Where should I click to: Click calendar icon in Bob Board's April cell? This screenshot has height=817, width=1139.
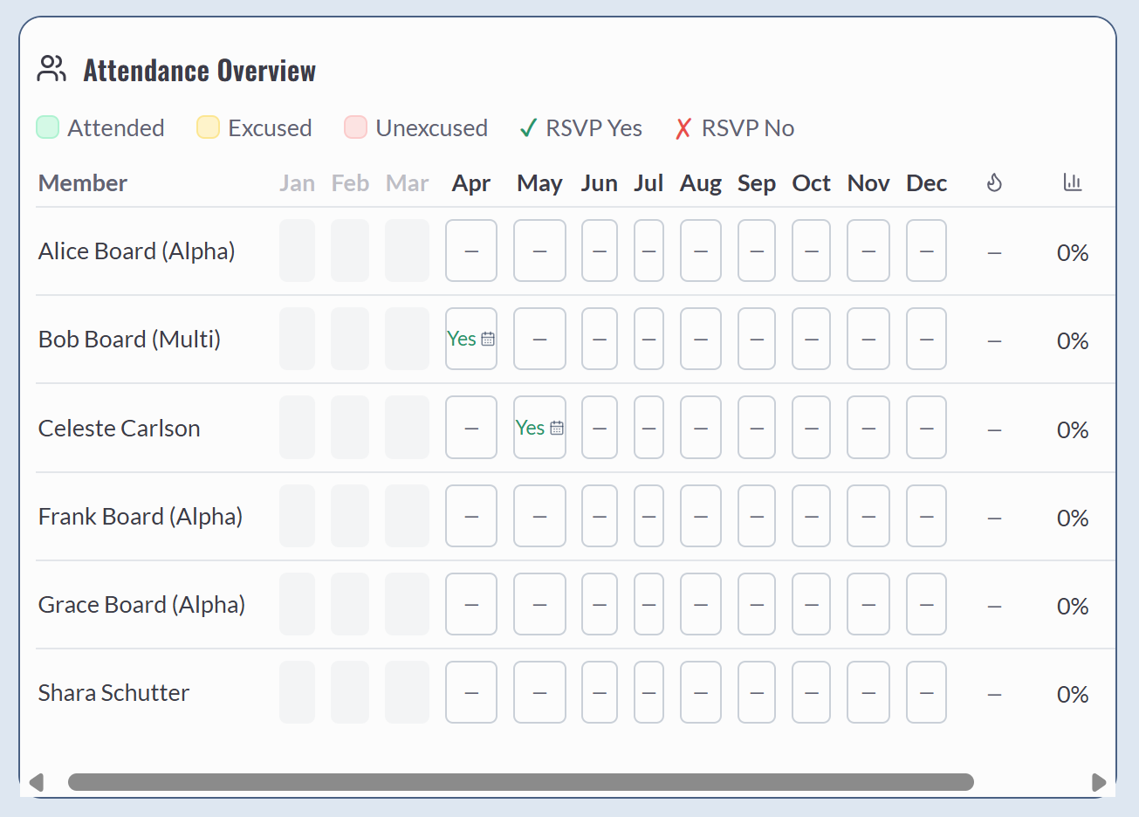pos(488,339)
